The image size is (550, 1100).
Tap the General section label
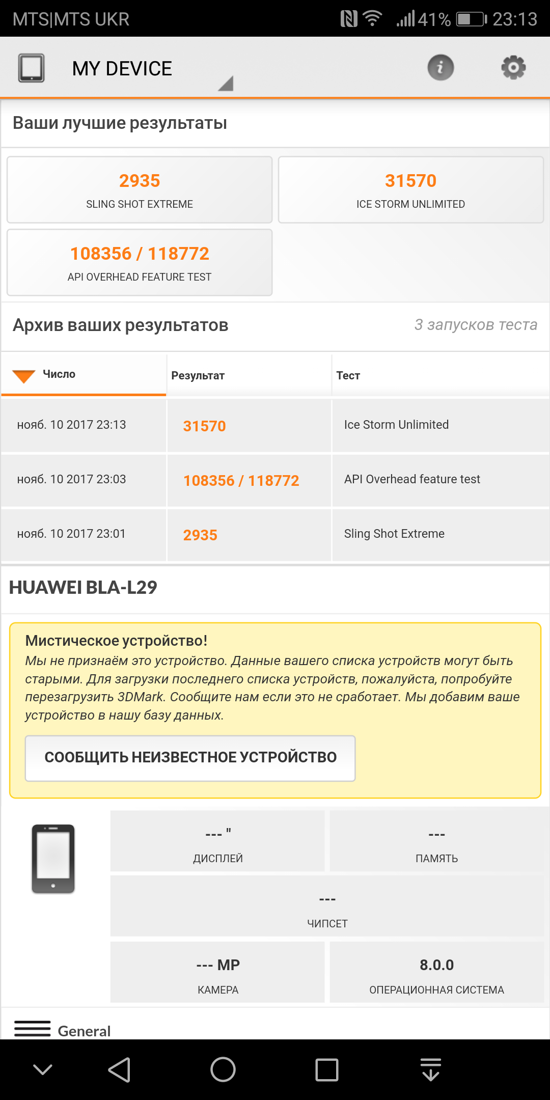tap(84, 1031)
